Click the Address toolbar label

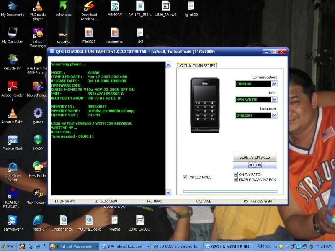[264, 246]
